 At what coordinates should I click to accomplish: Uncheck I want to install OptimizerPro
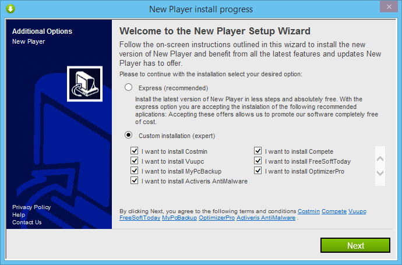point(258,171)
